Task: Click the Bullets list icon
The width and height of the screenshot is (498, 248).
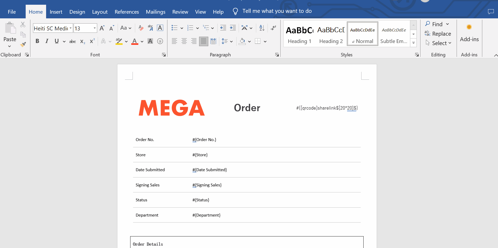Action: coord(174,28)
